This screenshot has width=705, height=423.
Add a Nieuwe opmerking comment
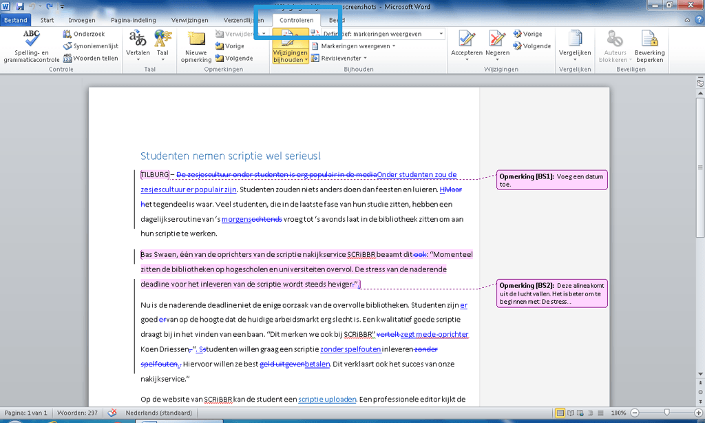[196, 46]
